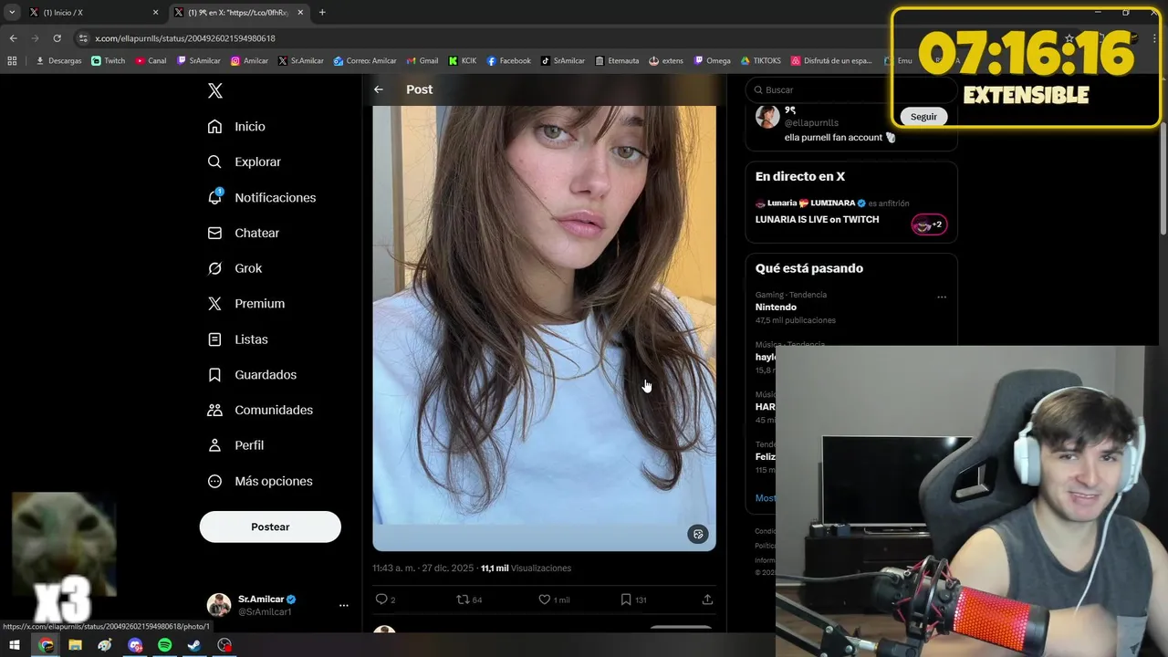Open KCIK bookmark

(x=462, y=61)
